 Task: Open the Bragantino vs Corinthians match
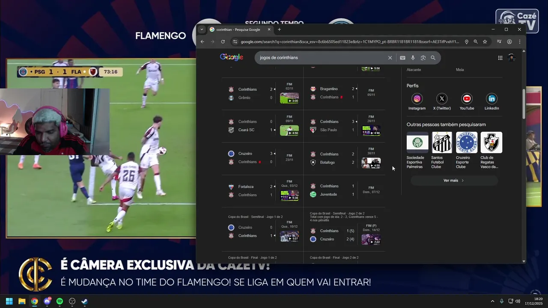pos(345,93)
